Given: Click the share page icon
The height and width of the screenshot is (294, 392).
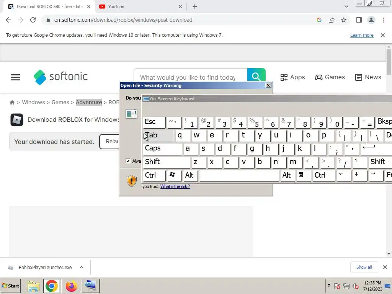Looking at the screenshot, I should click(x=332, y=20).
